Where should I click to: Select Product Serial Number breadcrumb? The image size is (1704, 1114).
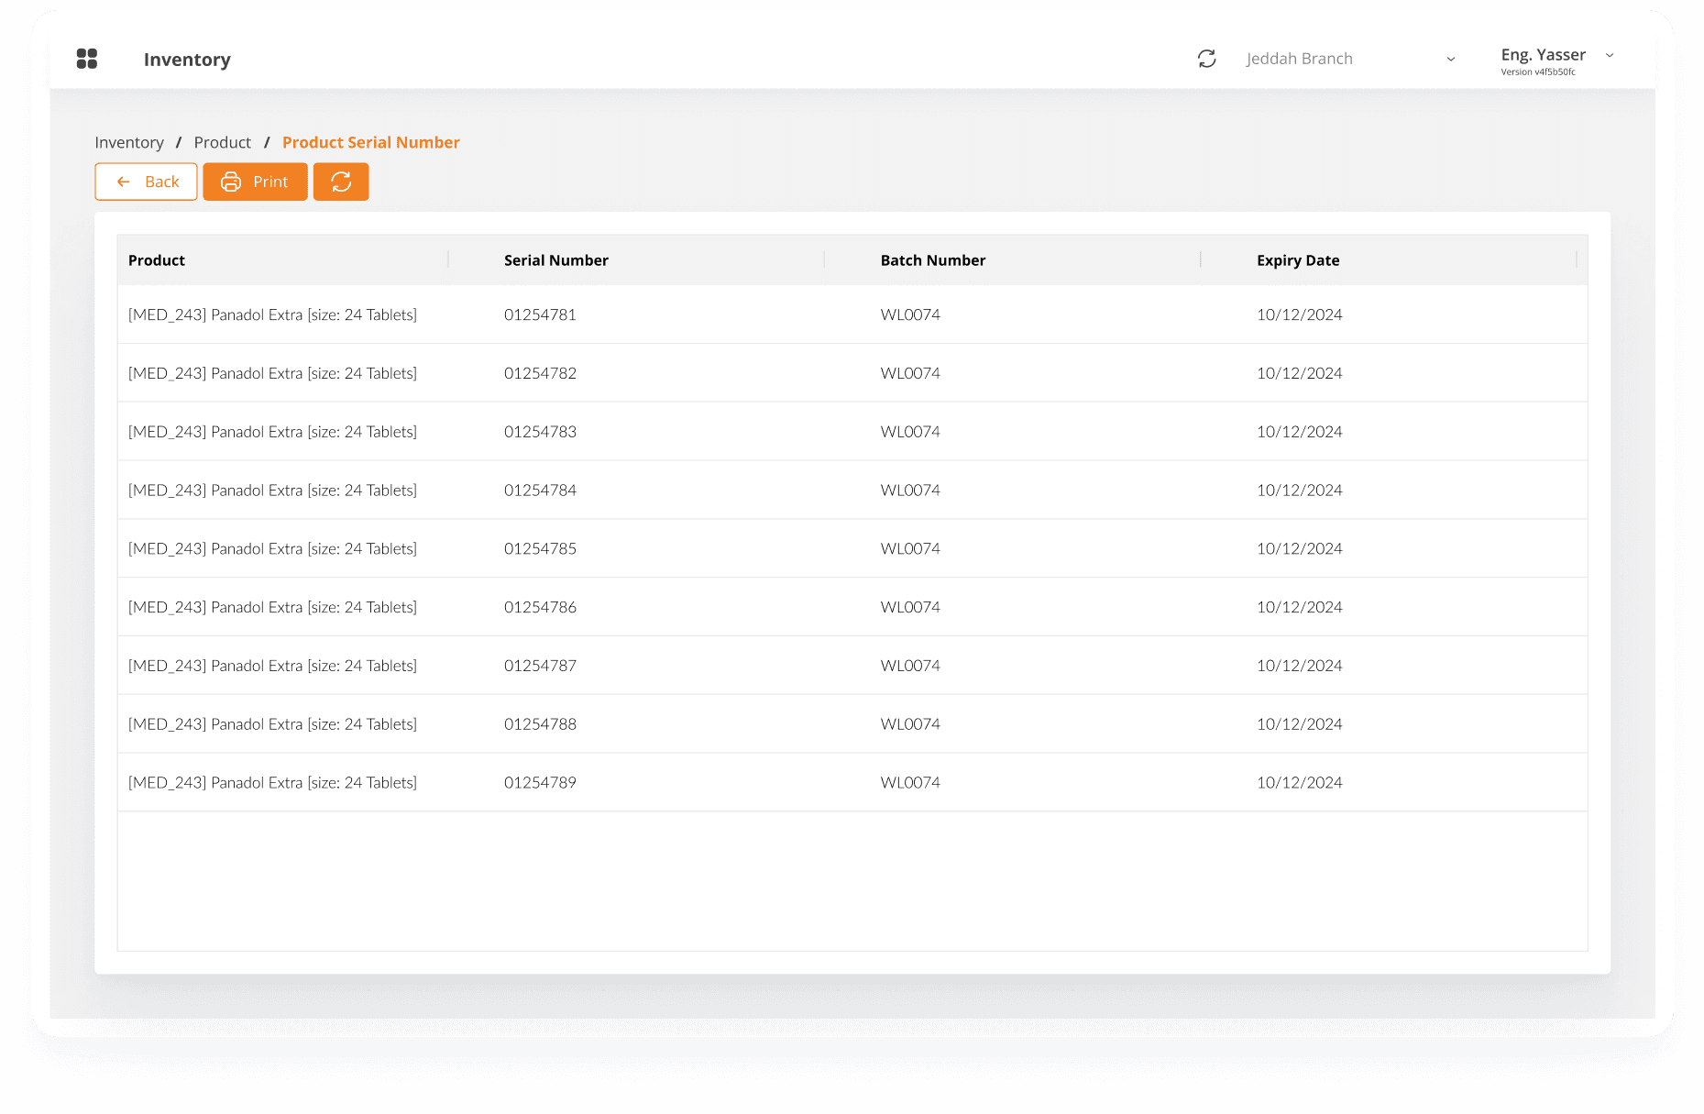370,142
